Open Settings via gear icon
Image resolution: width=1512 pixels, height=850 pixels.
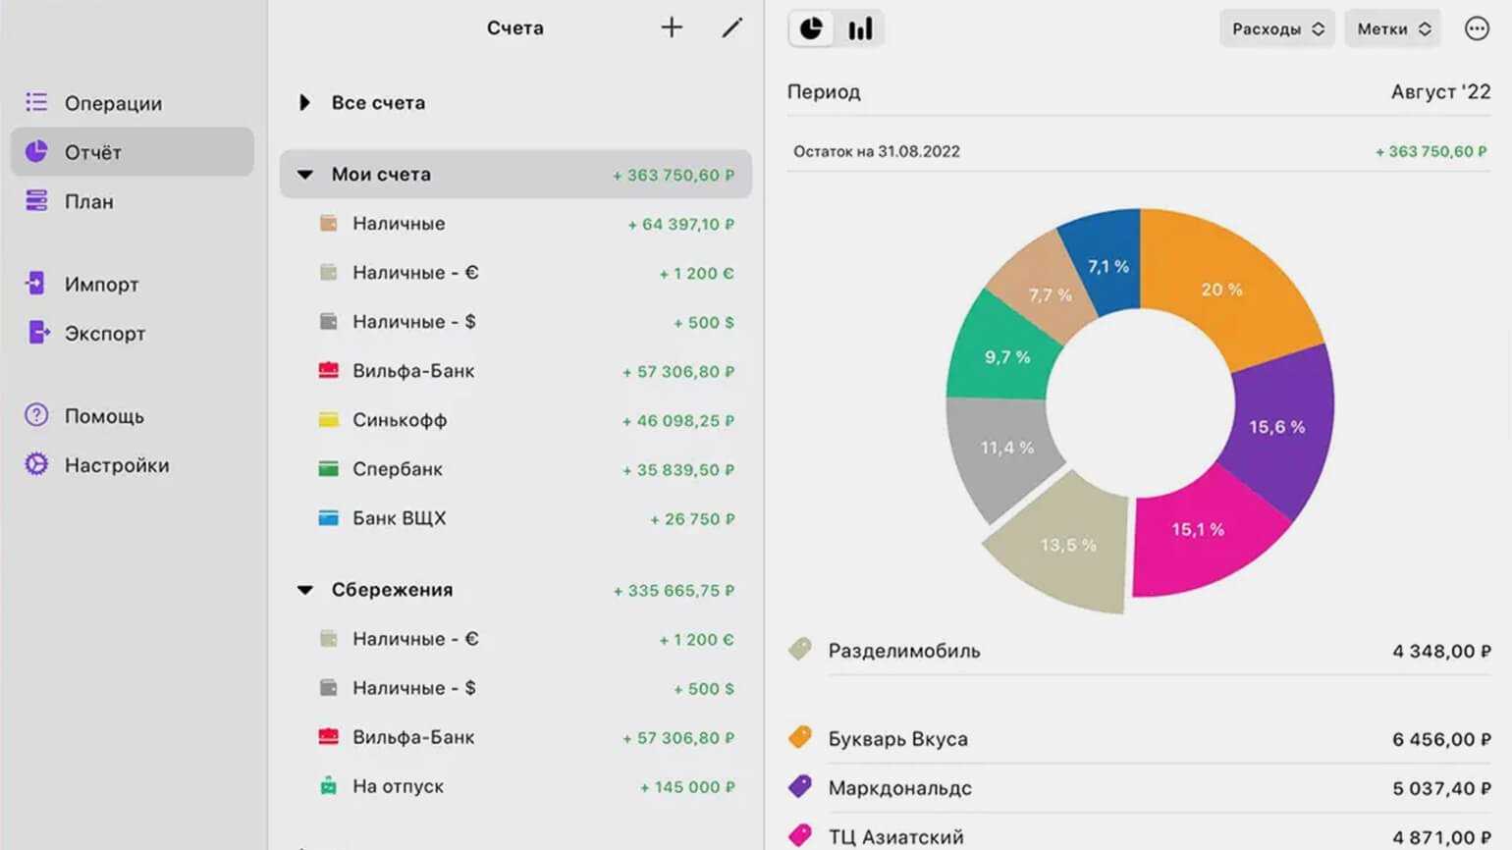[x=36, y=464]
